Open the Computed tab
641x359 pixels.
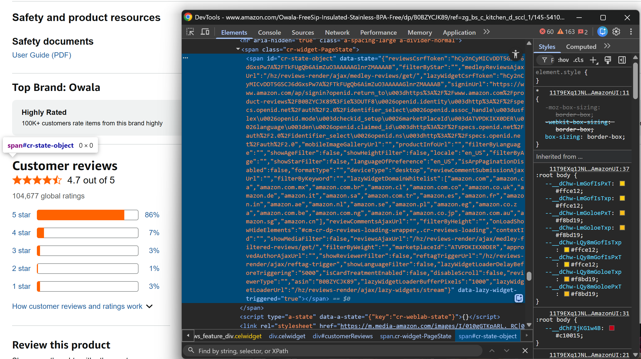[x=581, y=47]
